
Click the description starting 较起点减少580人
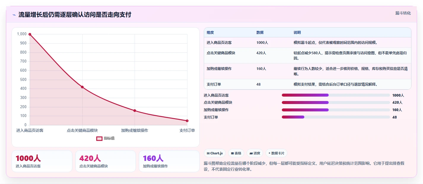coord(350,55)
